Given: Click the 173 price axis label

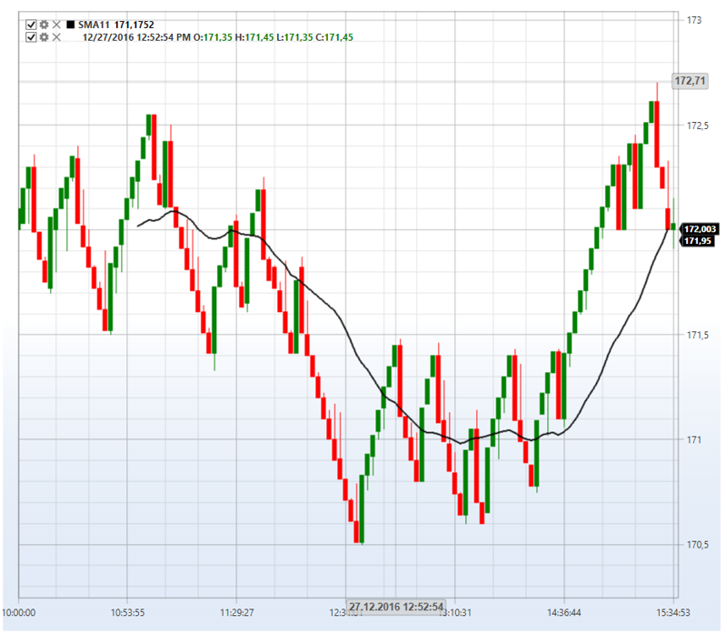Looking at the screenshot, I should tap(695, 20).
